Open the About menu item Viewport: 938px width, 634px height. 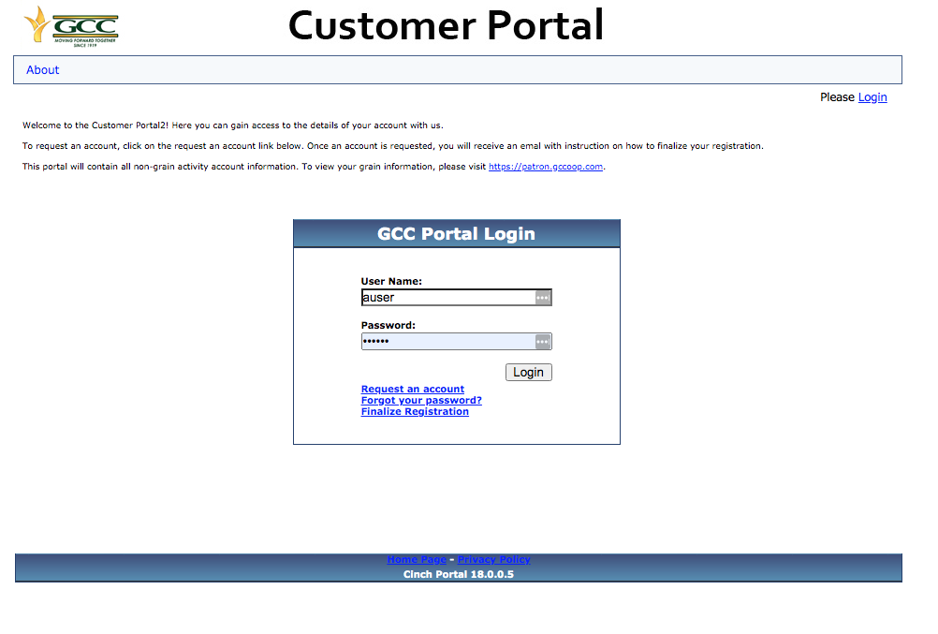pyautogui.click(x=43, y=70)
